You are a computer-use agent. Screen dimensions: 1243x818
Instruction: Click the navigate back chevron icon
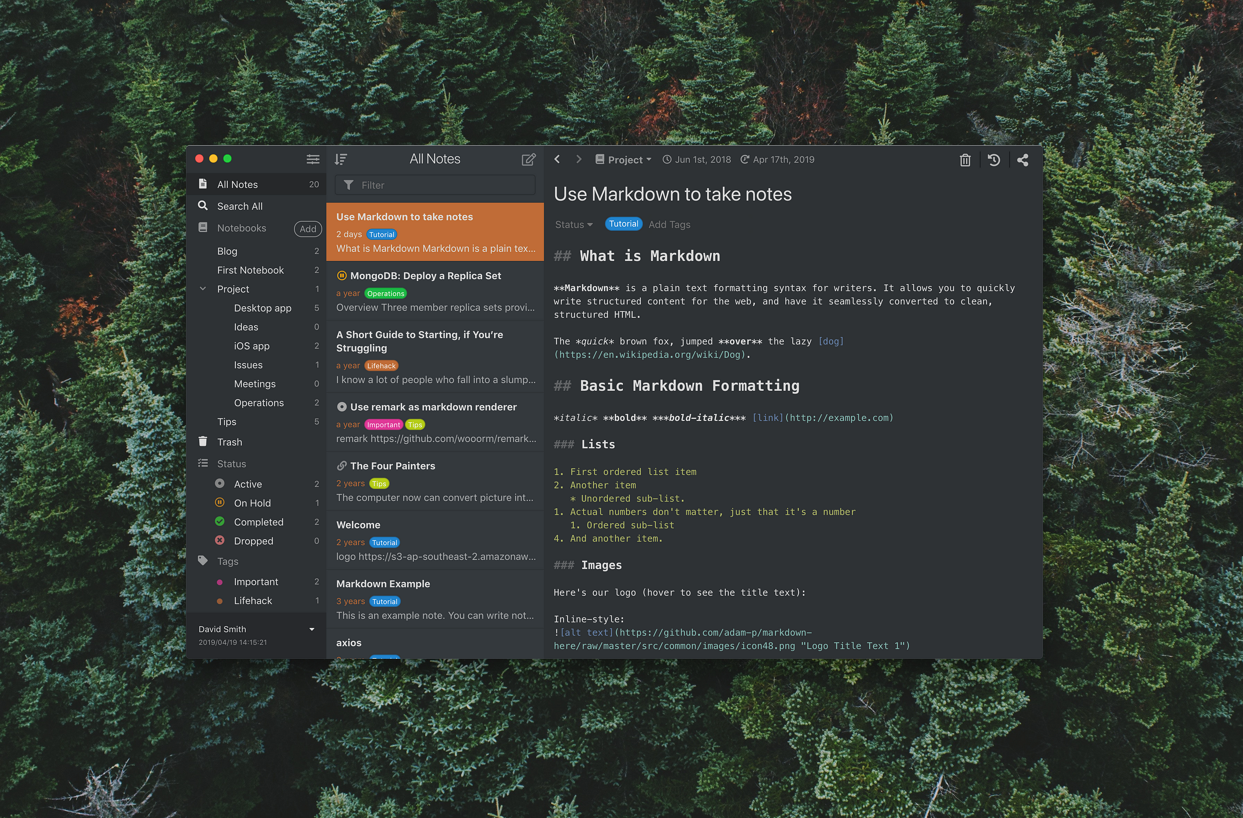coord(558,161)
